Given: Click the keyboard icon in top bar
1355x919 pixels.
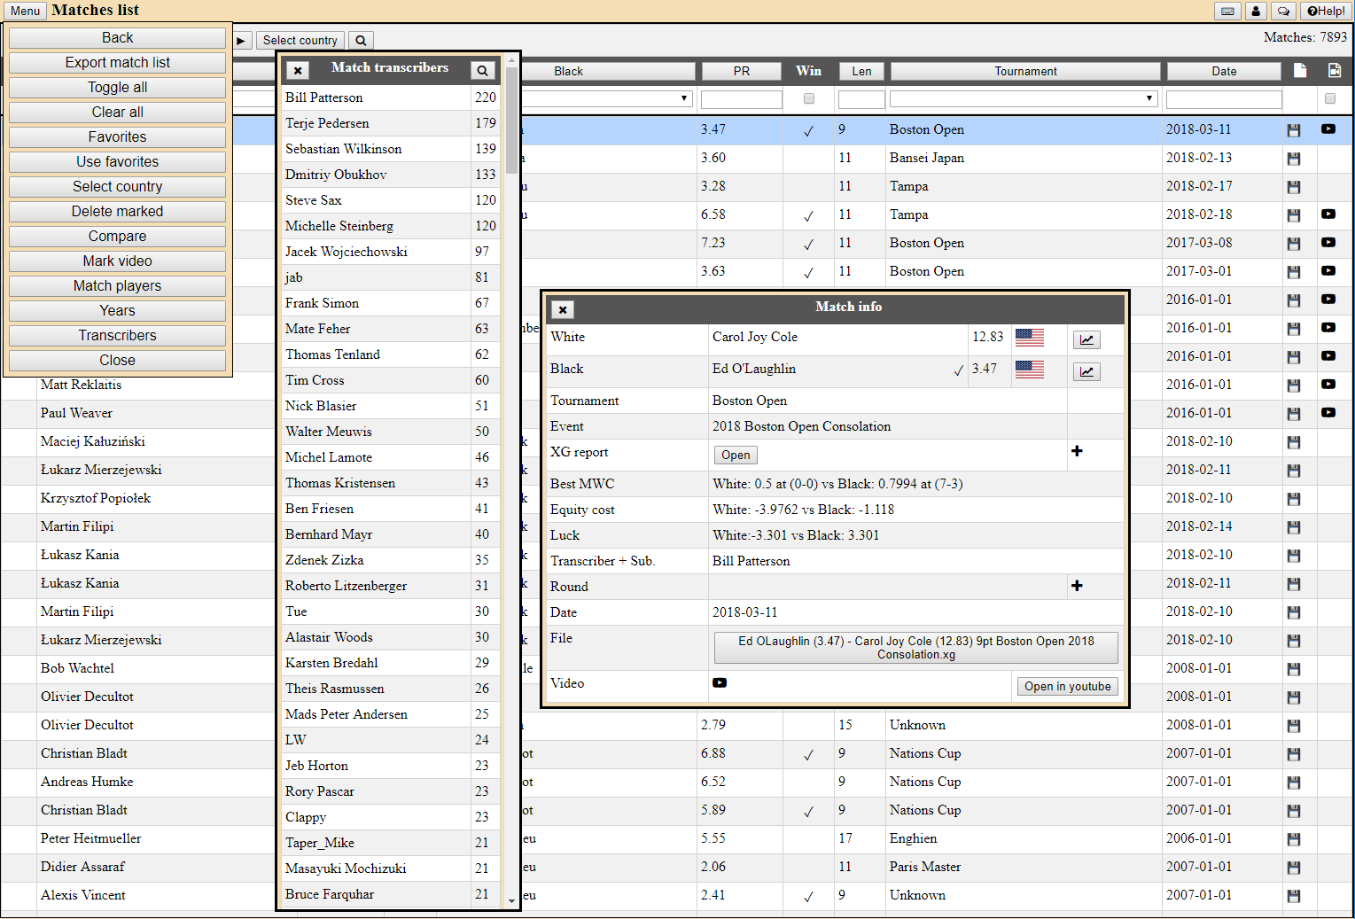Looking at the screenshot, I should click(x=1227, y=12).
